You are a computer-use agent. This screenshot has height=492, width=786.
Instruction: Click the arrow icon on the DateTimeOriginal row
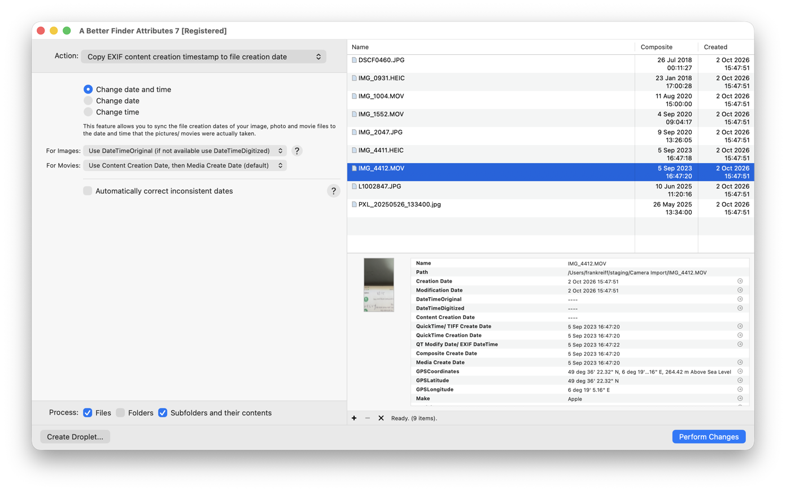click(x=740, y=299)
